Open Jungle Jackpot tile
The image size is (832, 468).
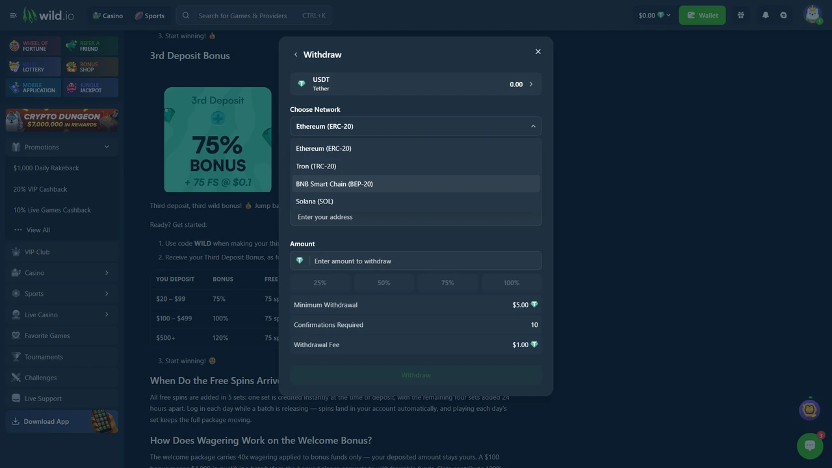click(91, 88)
